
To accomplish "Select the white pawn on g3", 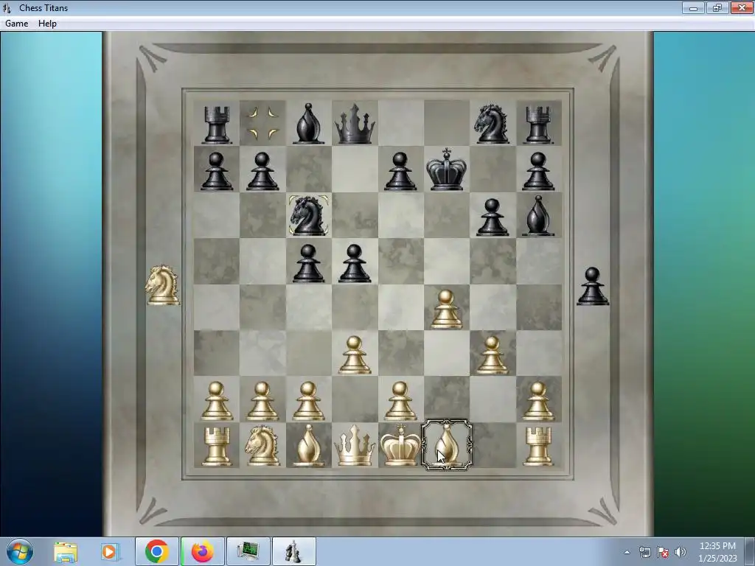I will (492, 355).
